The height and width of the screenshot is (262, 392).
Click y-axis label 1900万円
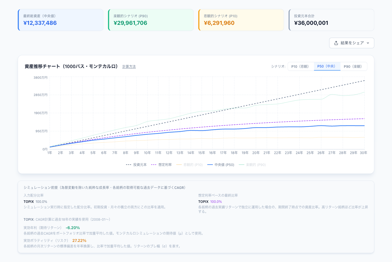tap(41, 113)
